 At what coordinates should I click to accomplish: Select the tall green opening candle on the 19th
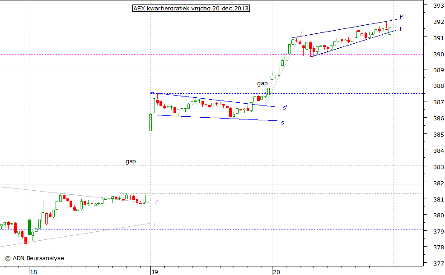pos(150,122)
